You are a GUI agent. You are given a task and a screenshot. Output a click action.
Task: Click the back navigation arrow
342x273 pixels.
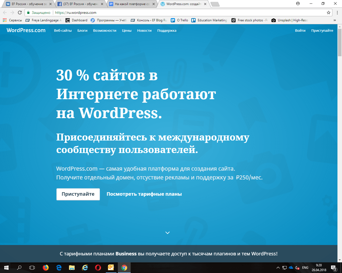pyautogui.click(x=5, y=12)
